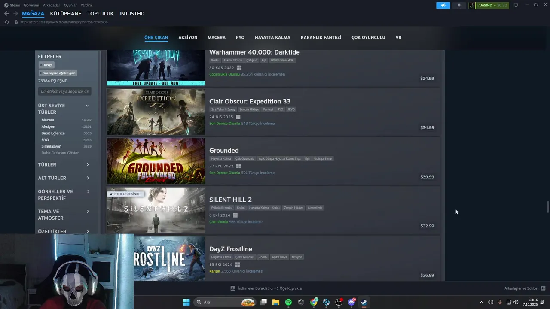Select the AKSİYON category tab
Screen dimensions: 550x309
click(x=188, y=37)
